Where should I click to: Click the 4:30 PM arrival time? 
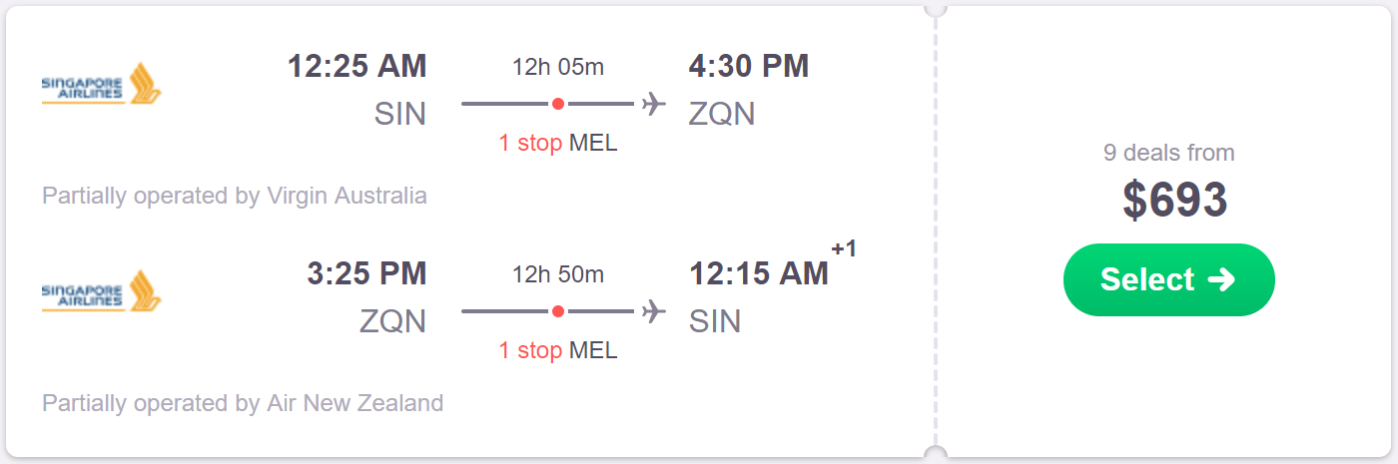[x=749, y=66]
